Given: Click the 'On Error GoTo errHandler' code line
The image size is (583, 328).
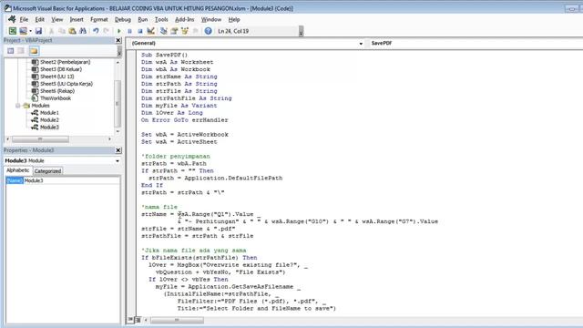Looking at the screenshot, I should coord(185,120).
